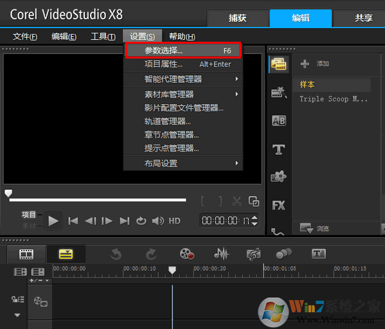Click the timeline playhead marker

pos(172,271)
